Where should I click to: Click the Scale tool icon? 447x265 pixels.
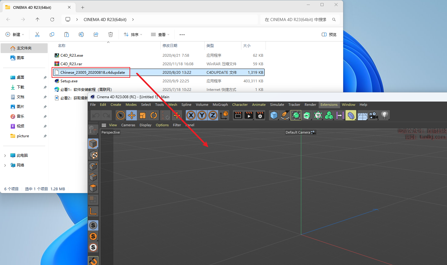[143, 115]
